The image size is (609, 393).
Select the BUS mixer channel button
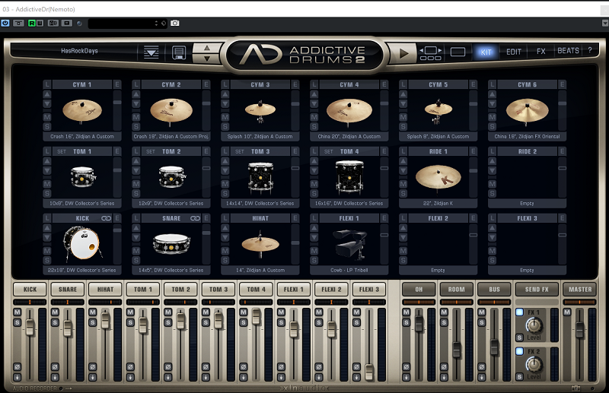point(494,290)
